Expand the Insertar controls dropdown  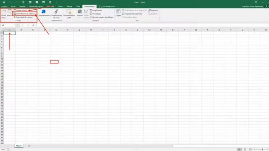(x=80, y=14)
